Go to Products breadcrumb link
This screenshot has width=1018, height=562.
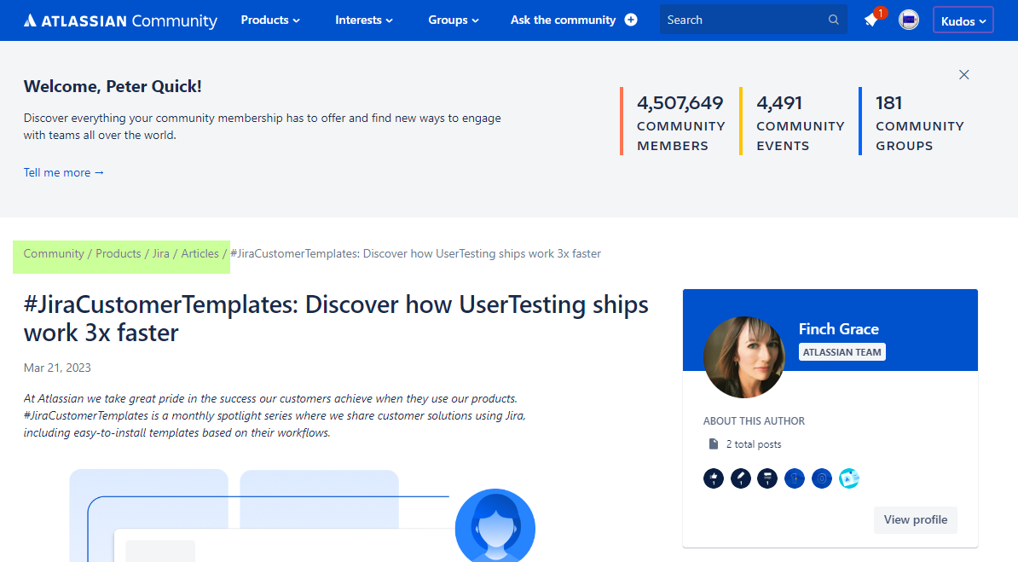(x=119, y=253)
